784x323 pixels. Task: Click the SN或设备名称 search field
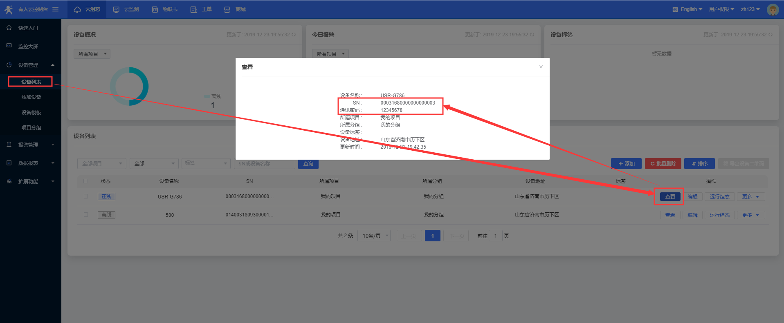(x=265, y=164)
